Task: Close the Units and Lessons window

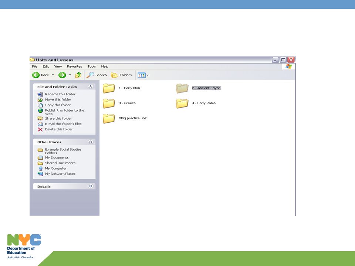Action: pos(291,60)
